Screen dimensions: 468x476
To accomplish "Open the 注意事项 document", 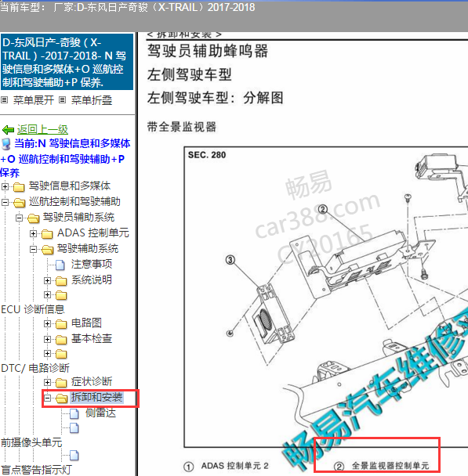I will 92,264.
